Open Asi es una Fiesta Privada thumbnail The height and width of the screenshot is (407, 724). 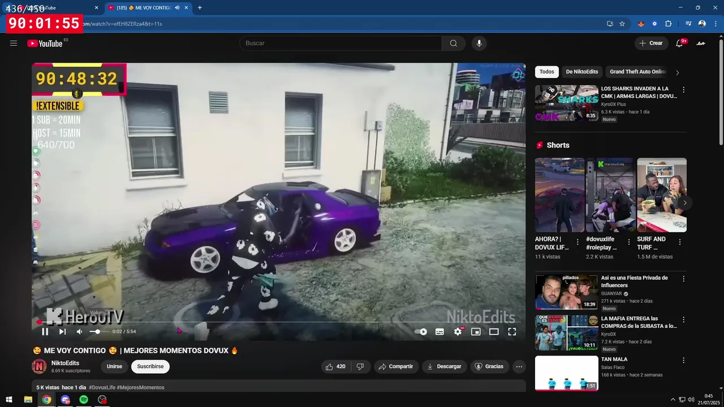point(567,292)
